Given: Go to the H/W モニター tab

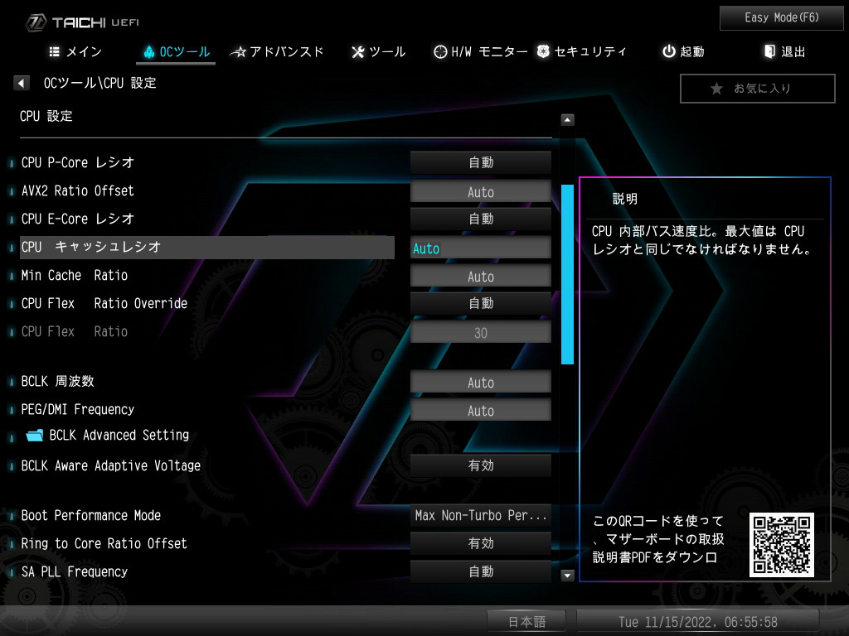Looking at the screenshot, I should click(x=480, y=51).
